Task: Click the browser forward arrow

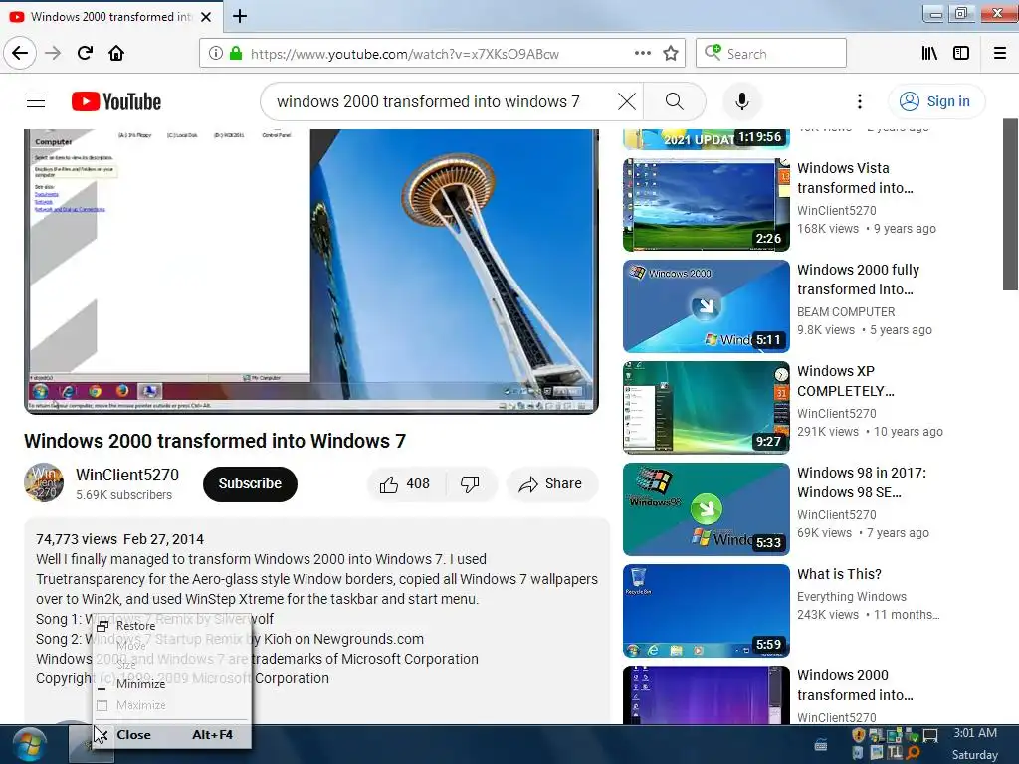Action: pos(53,54)
